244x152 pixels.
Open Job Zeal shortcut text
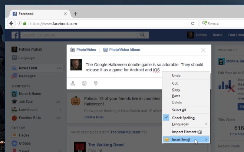pos(26,102)
